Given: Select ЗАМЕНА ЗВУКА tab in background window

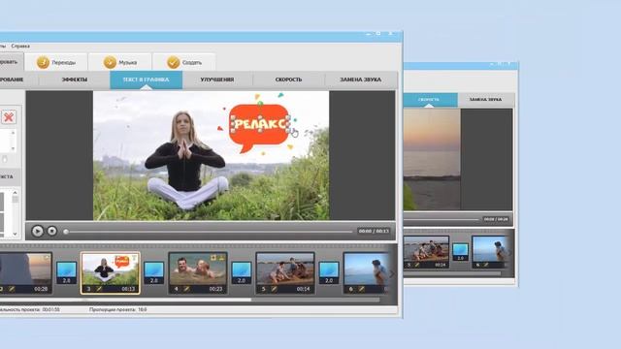Looking at the screenshot, I should 486,99.
